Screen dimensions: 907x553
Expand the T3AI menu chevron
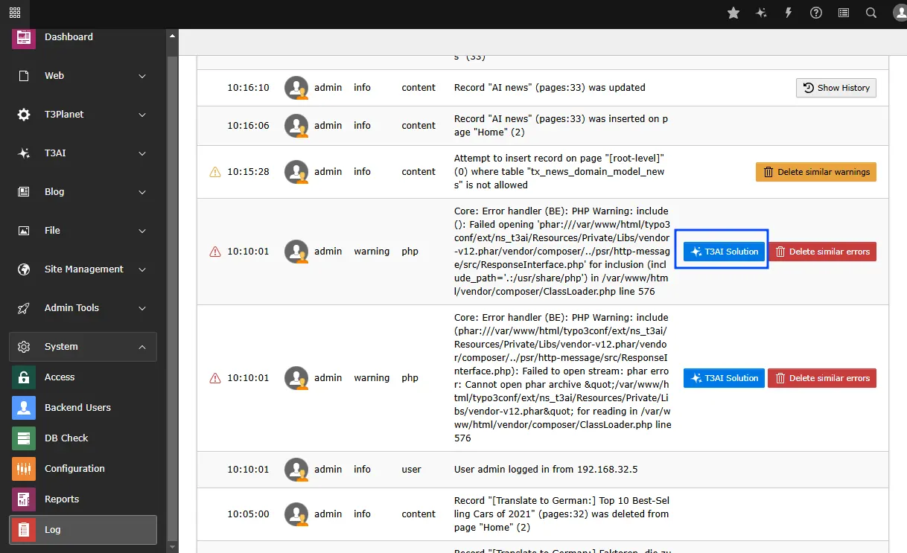pos(142,153)
